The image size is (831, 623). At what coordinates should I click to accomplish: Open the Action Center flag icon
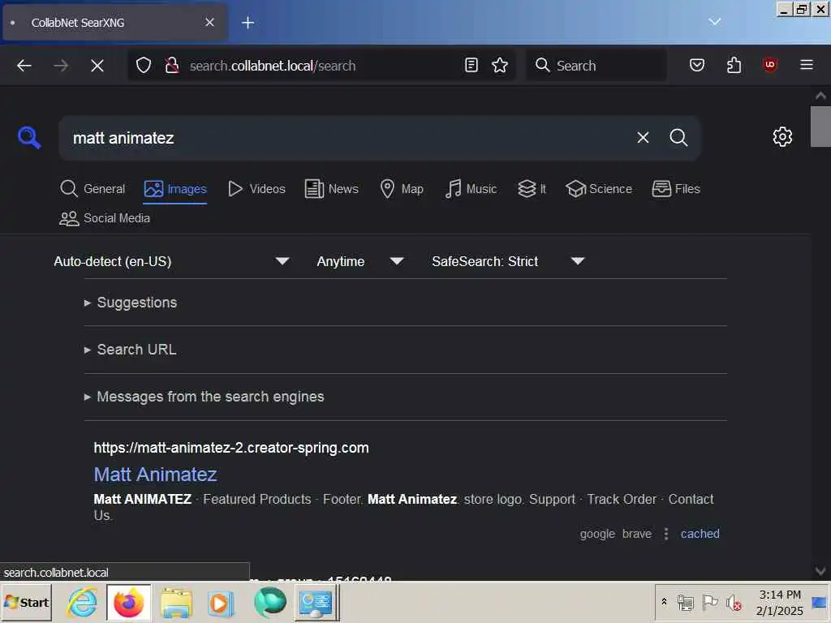[x=709, y=603]
